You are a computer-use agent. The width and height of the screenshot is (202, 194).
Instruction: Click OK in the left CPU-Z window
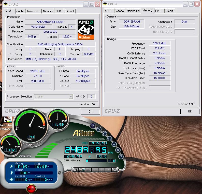[90, 112]
